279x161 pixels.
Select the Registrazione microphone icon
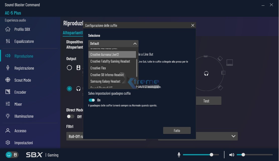[8, 68]
